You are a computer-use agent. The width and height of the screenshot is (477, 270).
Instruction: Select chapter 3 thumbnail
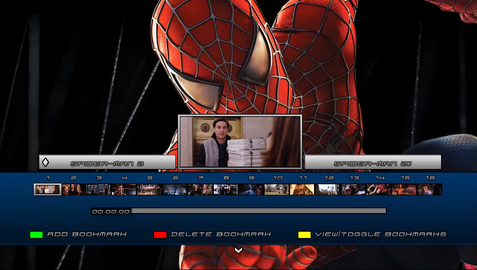98,190
